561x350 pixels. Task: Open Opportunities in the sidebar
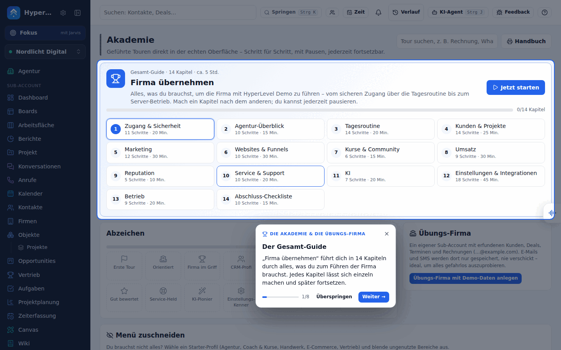(x=45, y=261)
